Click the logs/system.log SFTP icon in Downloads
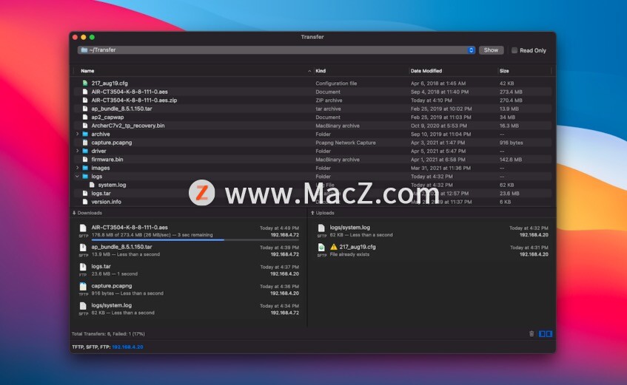The width and height of the screenshot is (627, 385). point(83,306)
